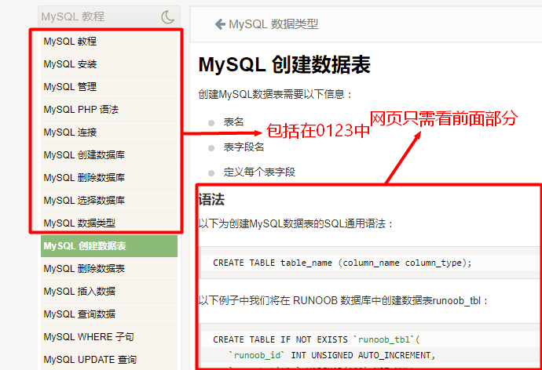Image resolution: width=542 pixels, height=370 pixels.
Task: Open MySQL UPDATE 查询 in the sidebar
Action: point(109,360)
